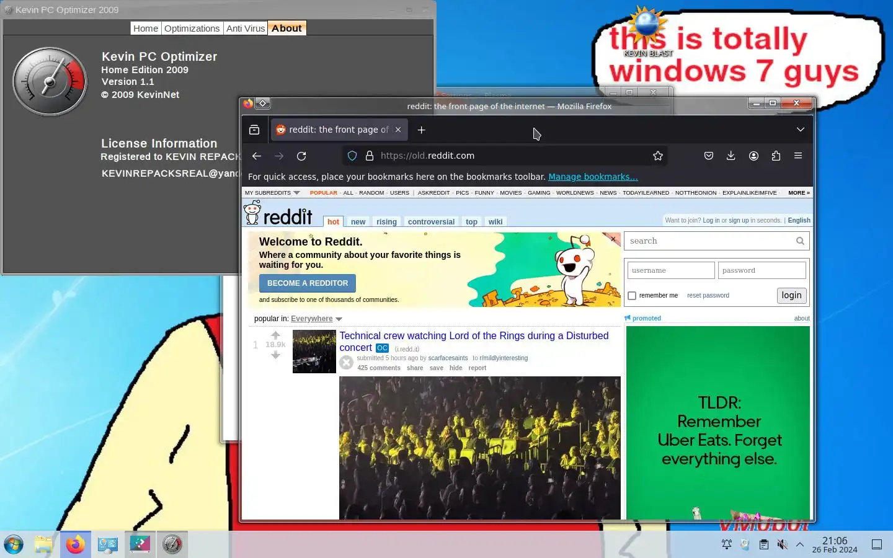Open the Save to Pocket icon
This screenshot has height=558, width=893.
tap(709, 156)
